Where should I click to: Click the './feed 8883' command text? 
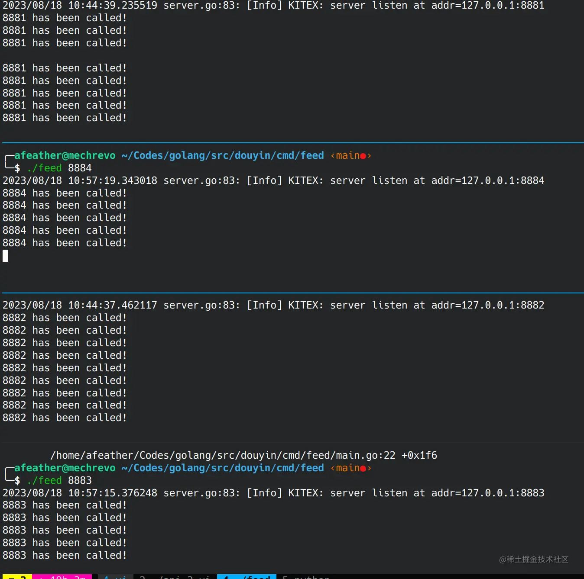tap(59, 480)
